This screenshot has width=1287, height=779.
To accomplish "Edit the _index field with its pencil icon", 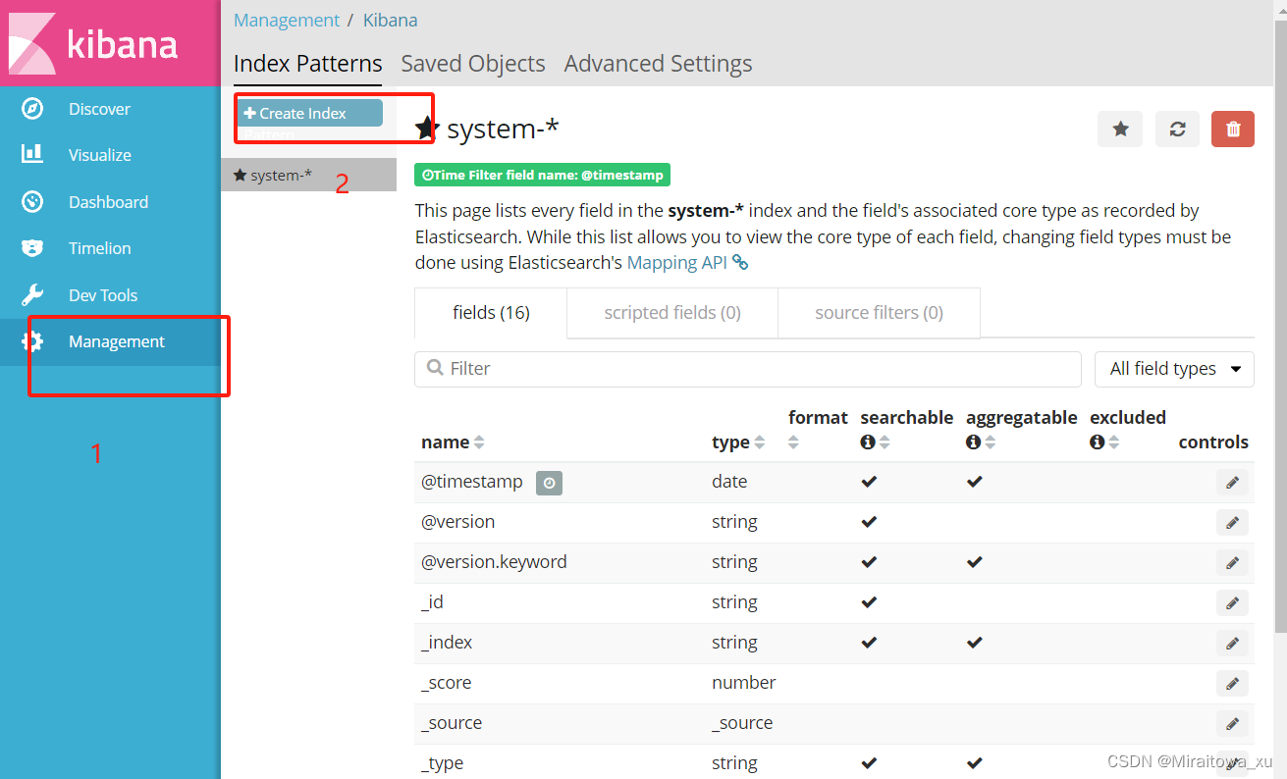I will click(1232, 643).
